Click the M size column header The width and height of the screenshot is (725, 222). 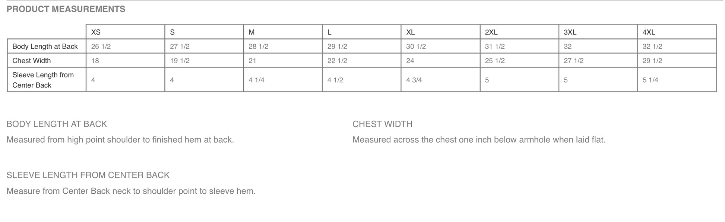(251, 32)
